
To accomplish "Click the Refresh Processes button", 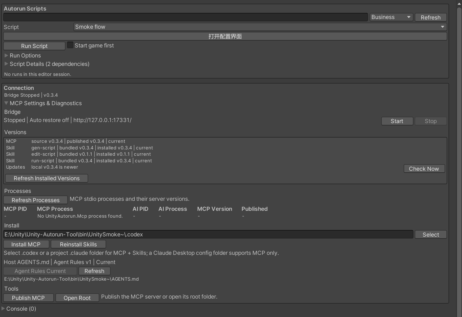I will pos(35,200).
